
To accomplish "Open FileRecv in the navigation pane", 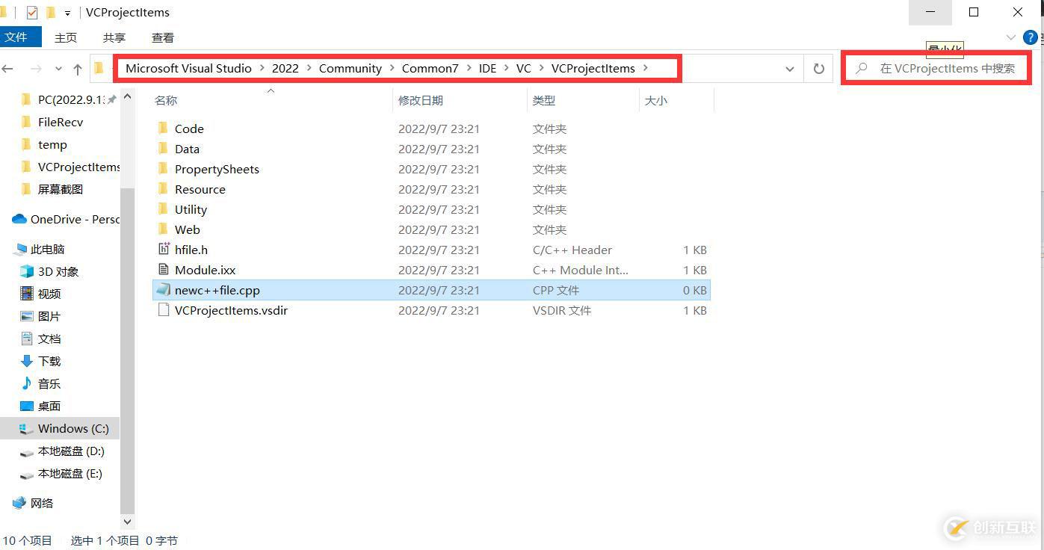I will [61, 122].
